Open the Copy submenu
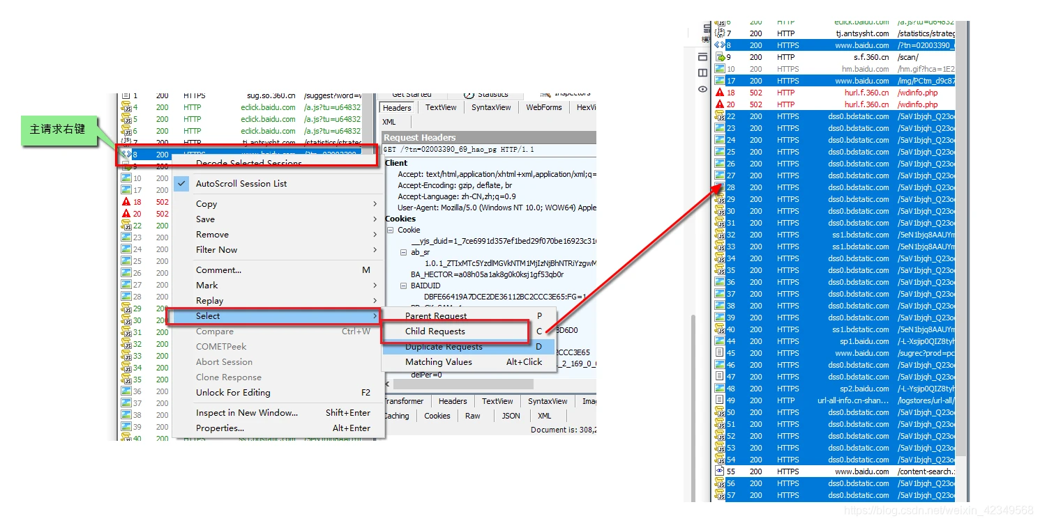This screenshot has height=523, width=1040. pos(279,204)
